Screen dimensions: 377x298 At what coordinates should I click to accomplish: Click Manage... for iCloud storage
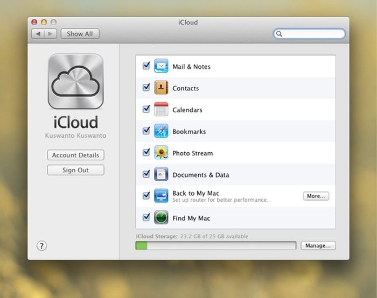(x=318, y=245)
